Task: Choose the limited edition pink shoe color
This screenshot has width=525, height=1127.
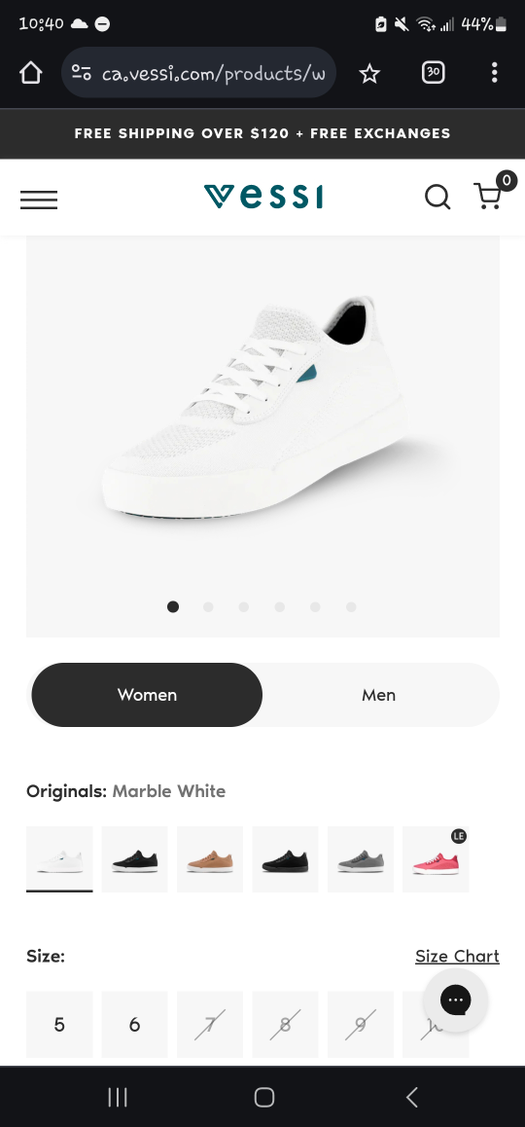Action: click(436, 859)
